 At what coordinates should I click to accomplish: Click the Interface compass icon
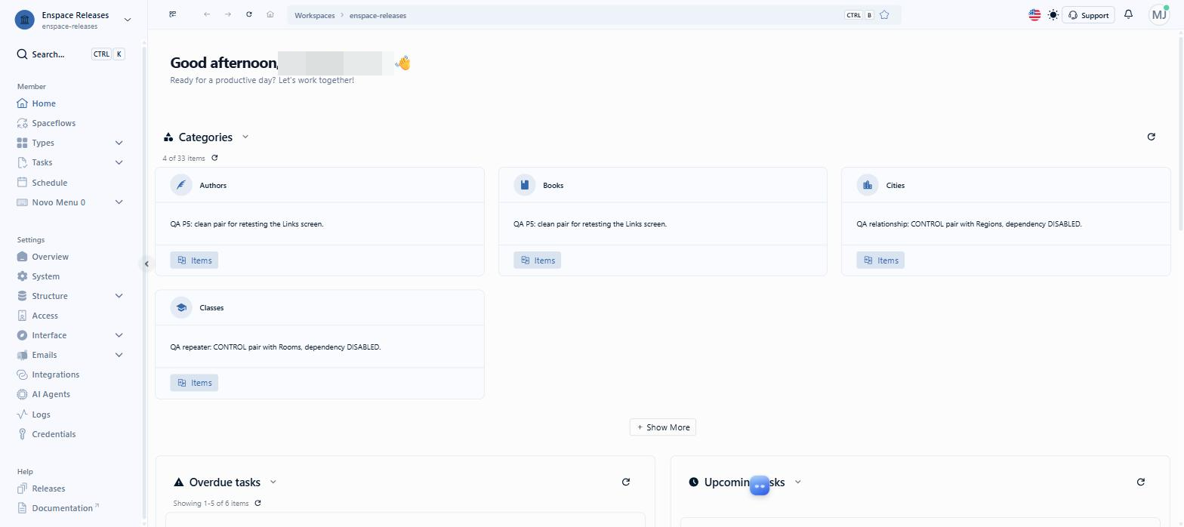[x=23, y=335]
